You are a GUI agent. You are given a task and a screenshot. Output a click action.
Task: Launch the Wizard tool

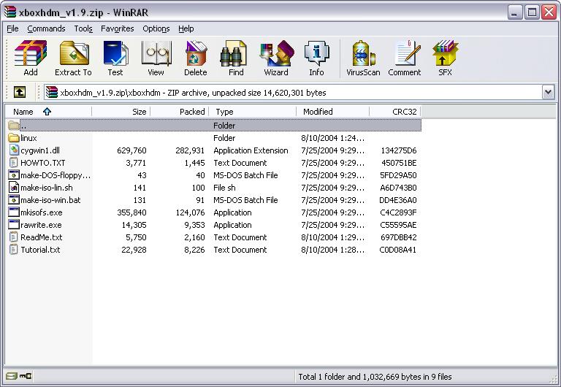(276, 58)
